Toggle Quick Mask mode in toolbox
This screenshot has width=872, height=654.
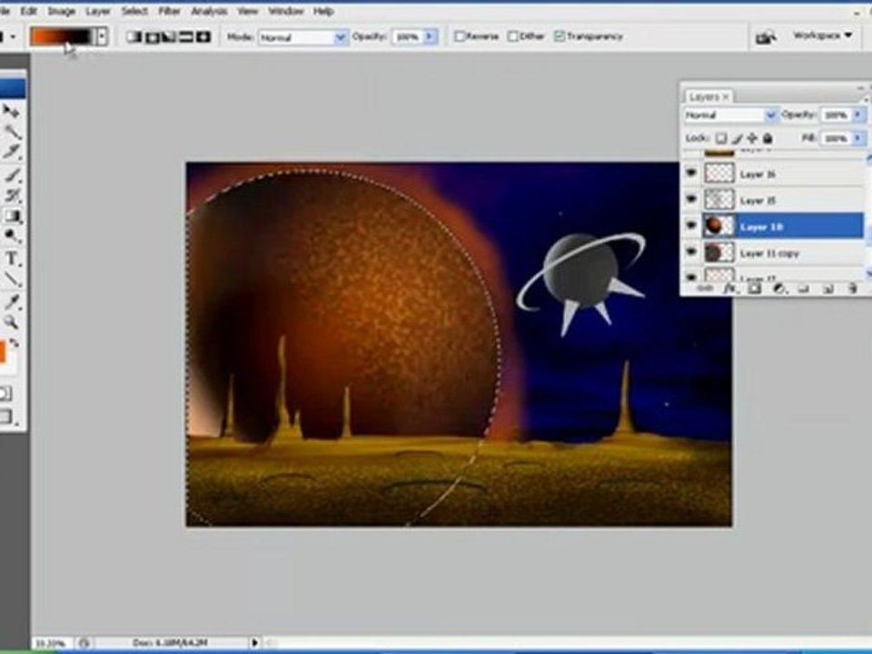(x=5, y=394)
